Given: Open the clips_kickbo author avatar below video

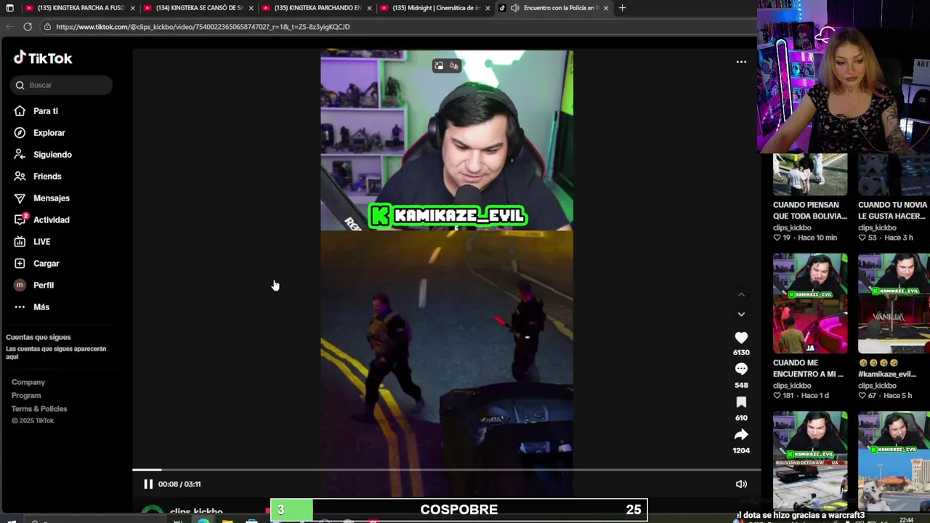Looking at the screenshot, I should (x=152, y=511).
